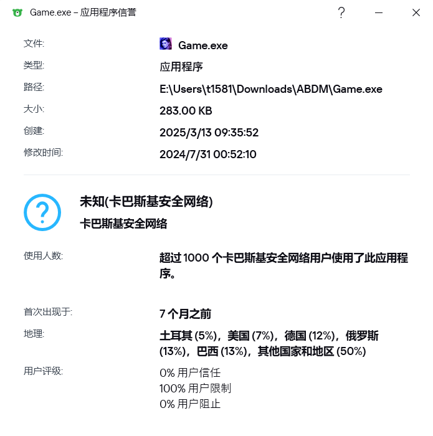Click the window title Game.exe – 应用程序信誉

coord(83,12)
